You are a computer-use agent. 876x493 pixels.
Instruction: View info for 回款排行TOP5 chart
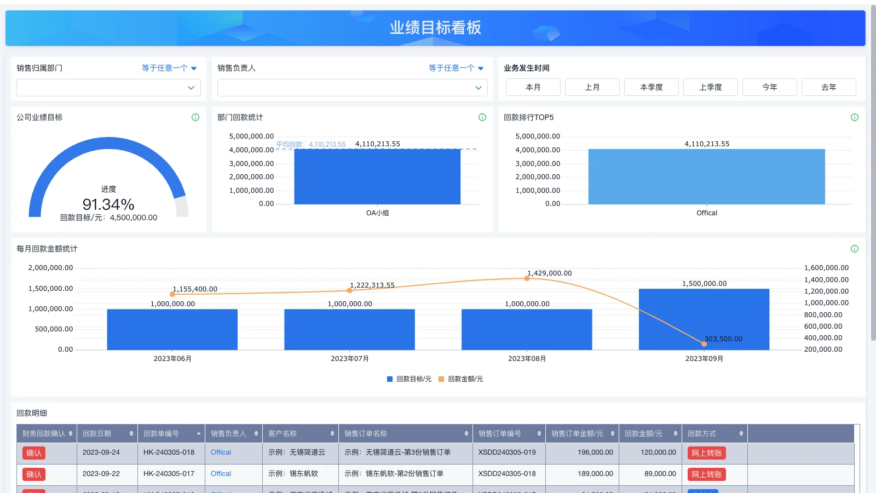854,117
